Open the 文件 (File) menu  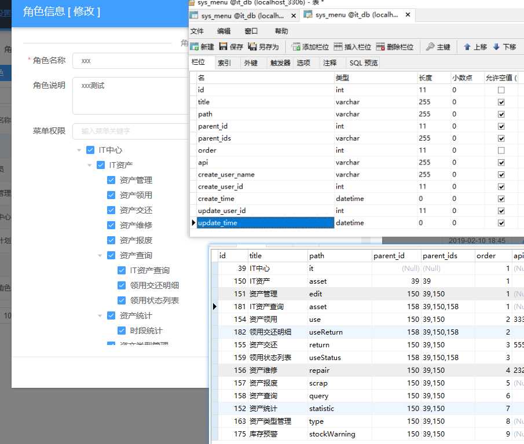point(197,31)
